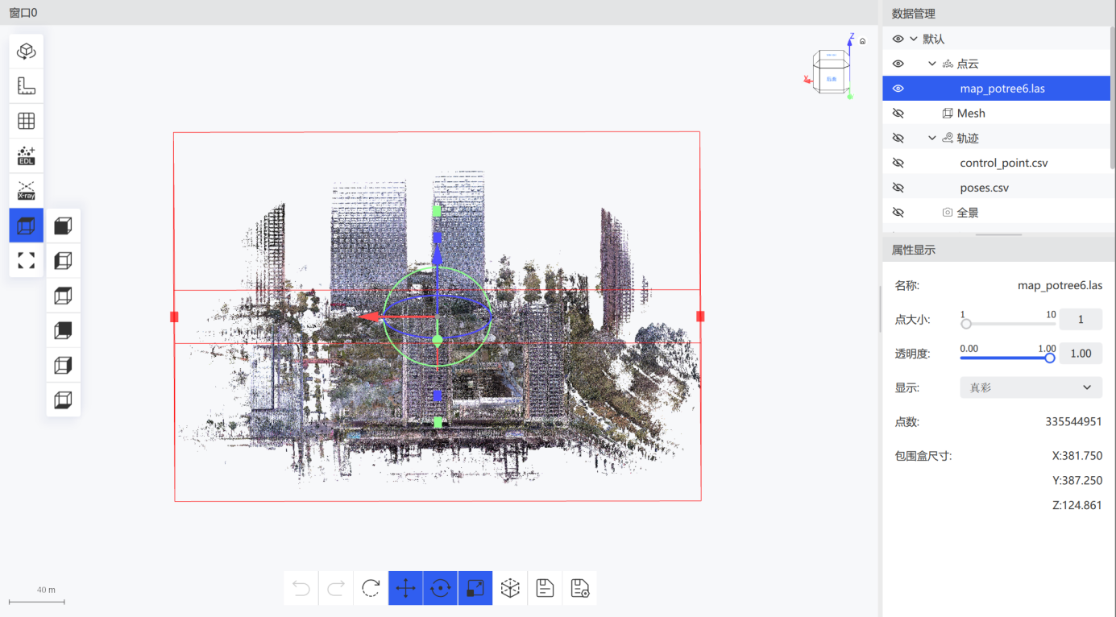
Task: Click the redo arrow in bottom toolbar
Action: click(x=336, y=588)
